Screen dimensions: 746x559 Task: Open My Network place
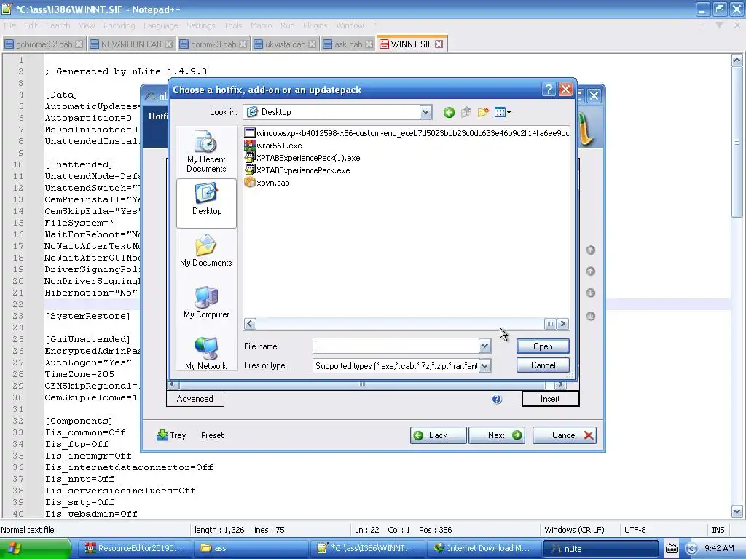pyautogui.click(x=206, y=354)
